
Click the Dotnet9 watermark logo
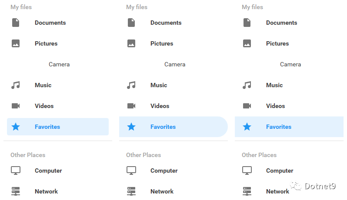[x=313, y=186]
